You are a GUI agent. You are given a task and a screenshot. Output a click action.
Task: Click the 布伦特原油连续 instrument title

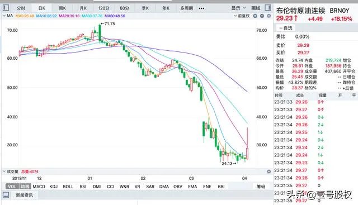(301, 11)
